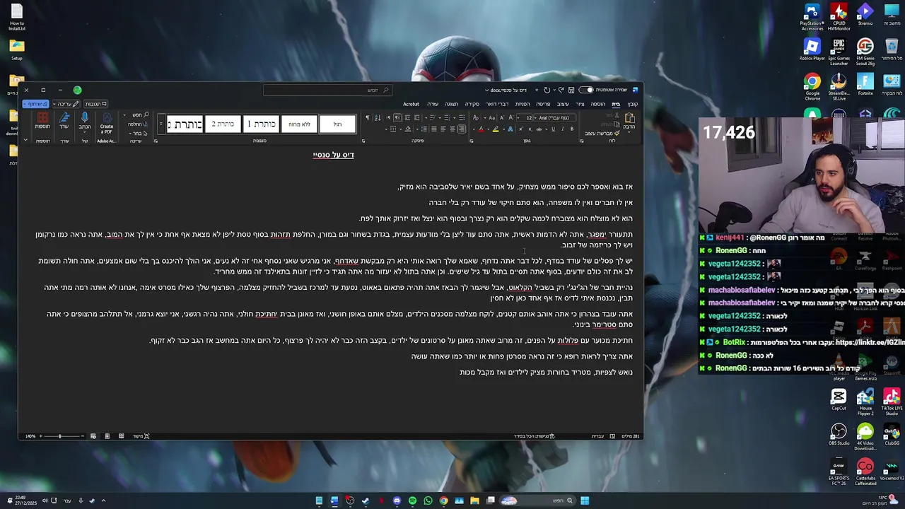Apply Italic formatting with I button
Viewport: 905px width, 509px height.
coord(563,129)
